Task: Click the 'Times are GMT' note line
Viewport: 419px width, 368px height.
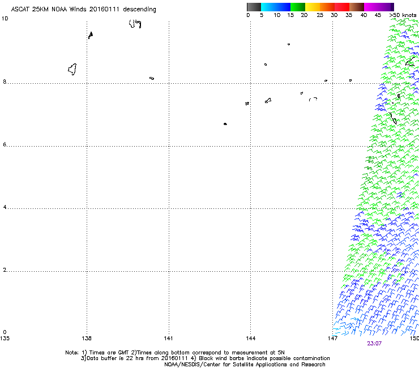Action: pos(175,353)
